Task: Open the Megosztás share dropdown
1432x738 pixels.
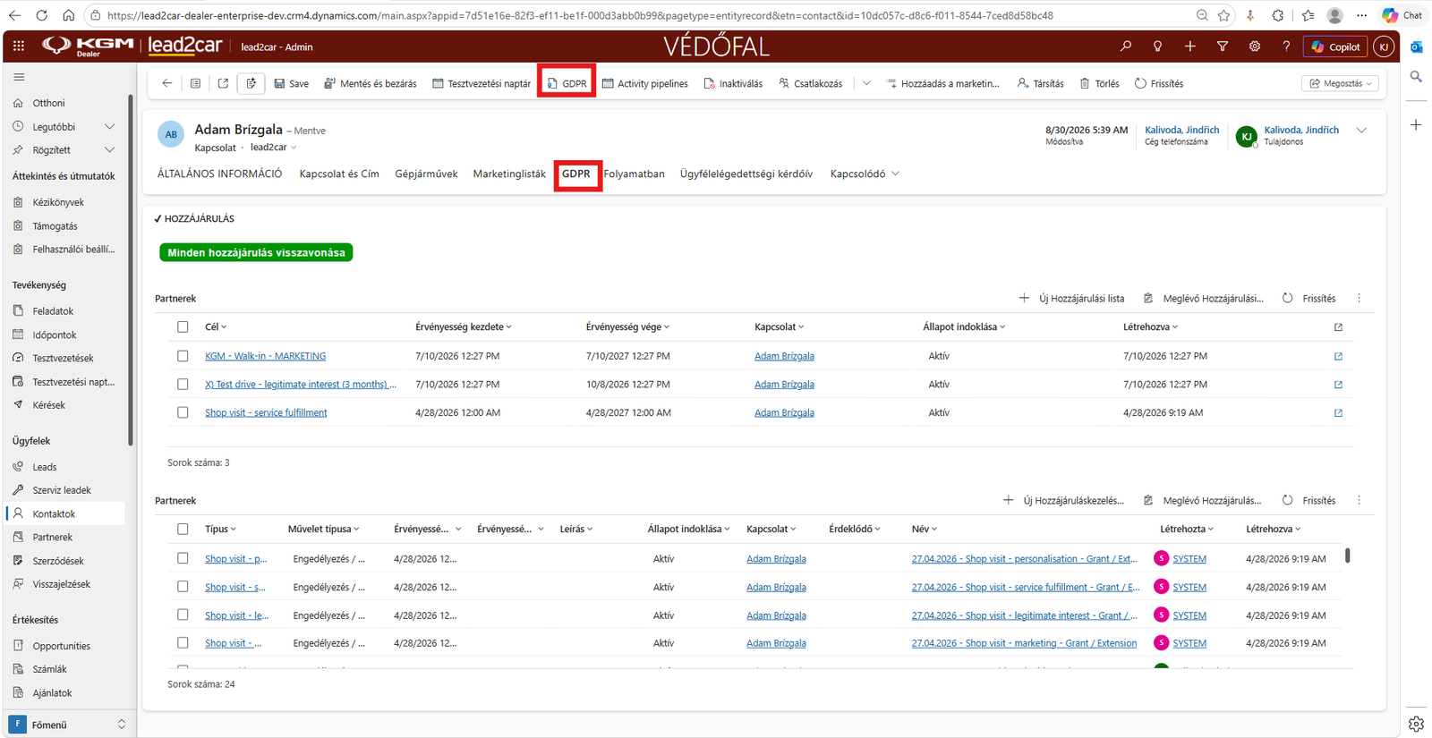Action: [x=1340, y=83]
